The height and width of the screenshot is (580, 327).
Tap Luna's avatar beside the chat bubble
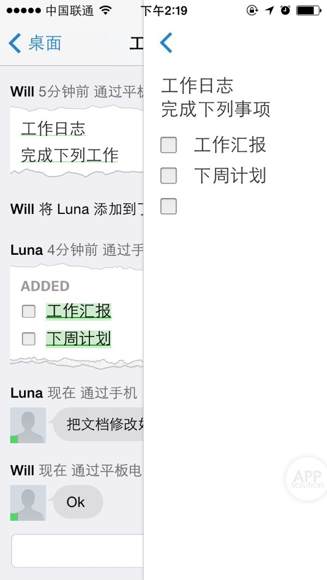(x=28, y=425)
